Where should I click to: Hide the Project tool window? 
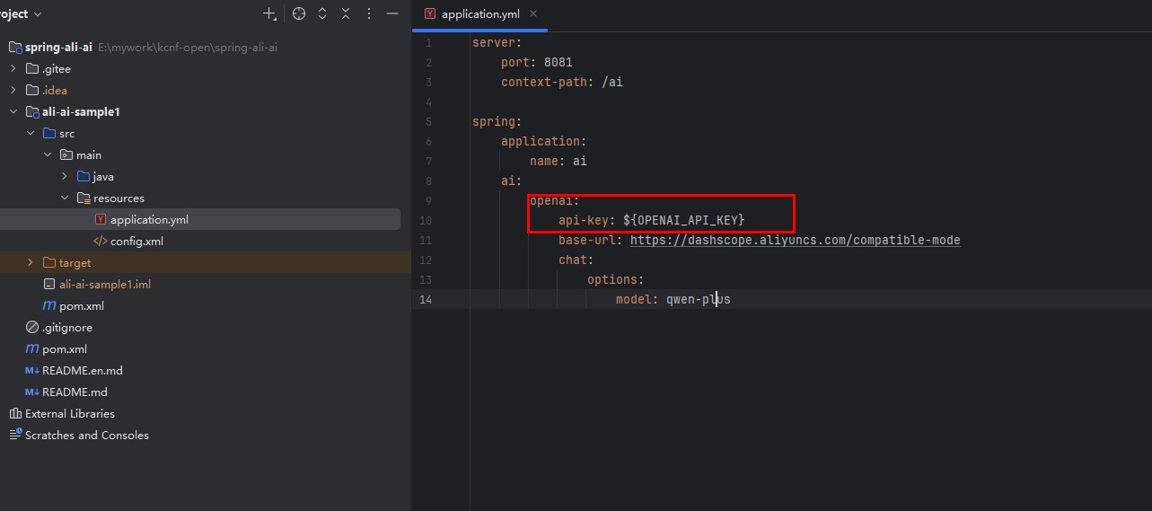point(392,14)
